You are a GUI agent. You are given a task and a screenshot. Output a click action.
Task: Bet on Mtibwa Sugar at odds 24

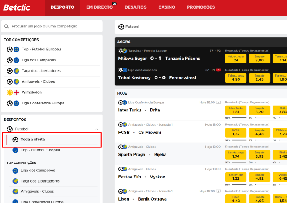[x=236, y=59]
